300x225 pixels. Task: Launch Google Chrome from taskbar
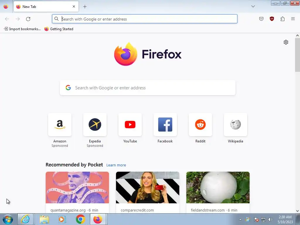80,219
